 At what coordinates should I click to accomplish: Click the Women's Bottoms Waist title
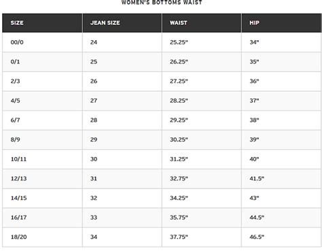click(x=162, y=2)
